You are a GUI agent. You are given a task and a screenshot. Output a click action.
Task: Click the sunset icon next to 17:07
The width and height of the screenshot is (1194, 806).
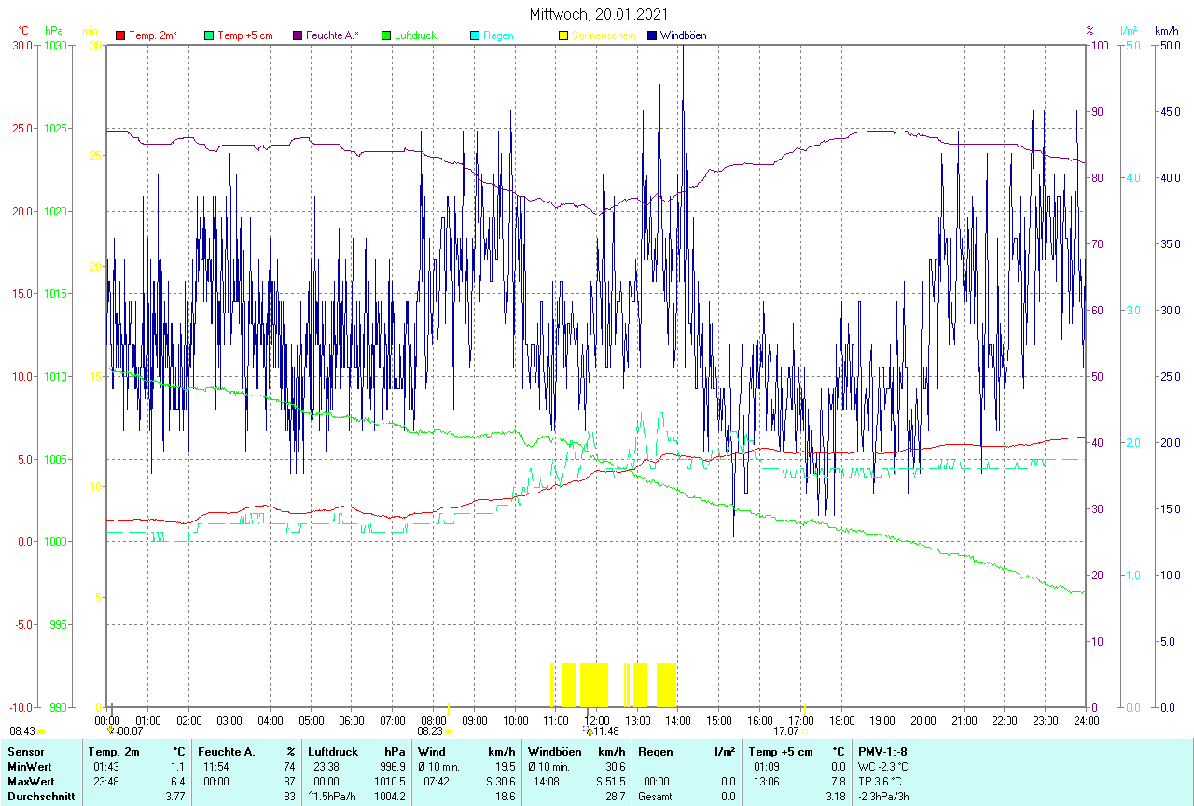click(x=803, y=731)
